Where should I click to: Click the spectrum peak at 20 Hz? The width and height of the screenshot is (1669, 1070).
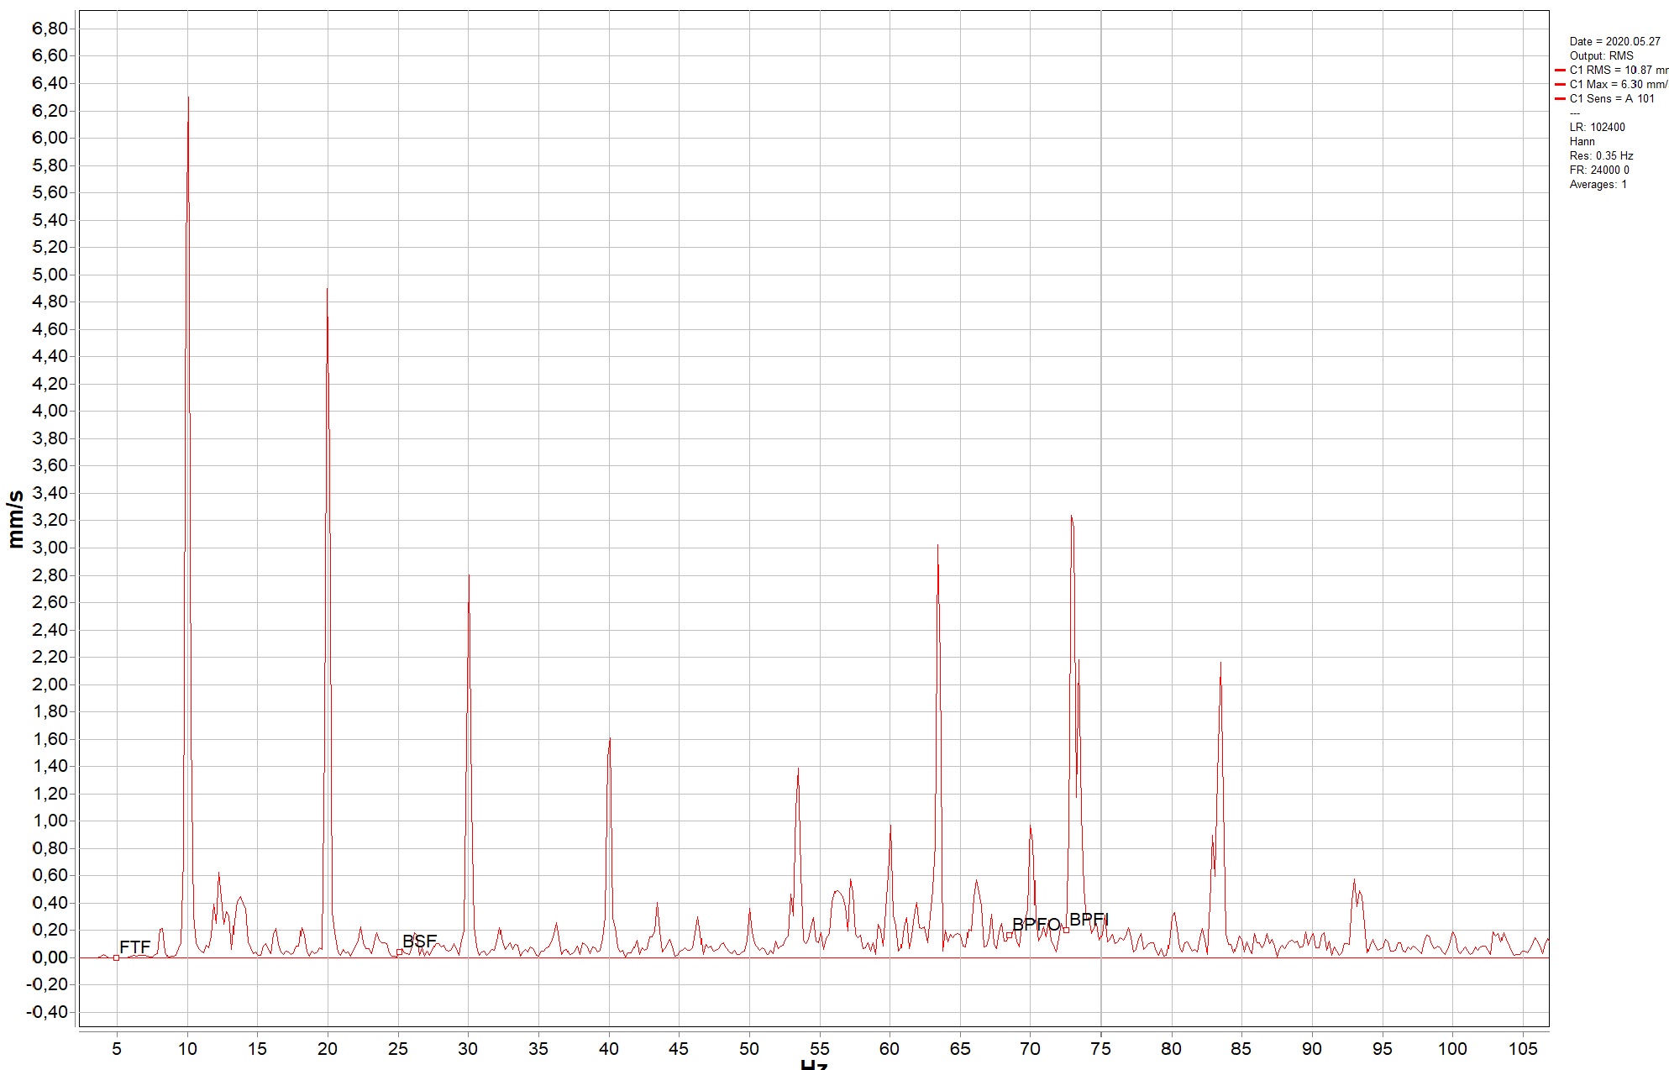(x=328, y=289)
